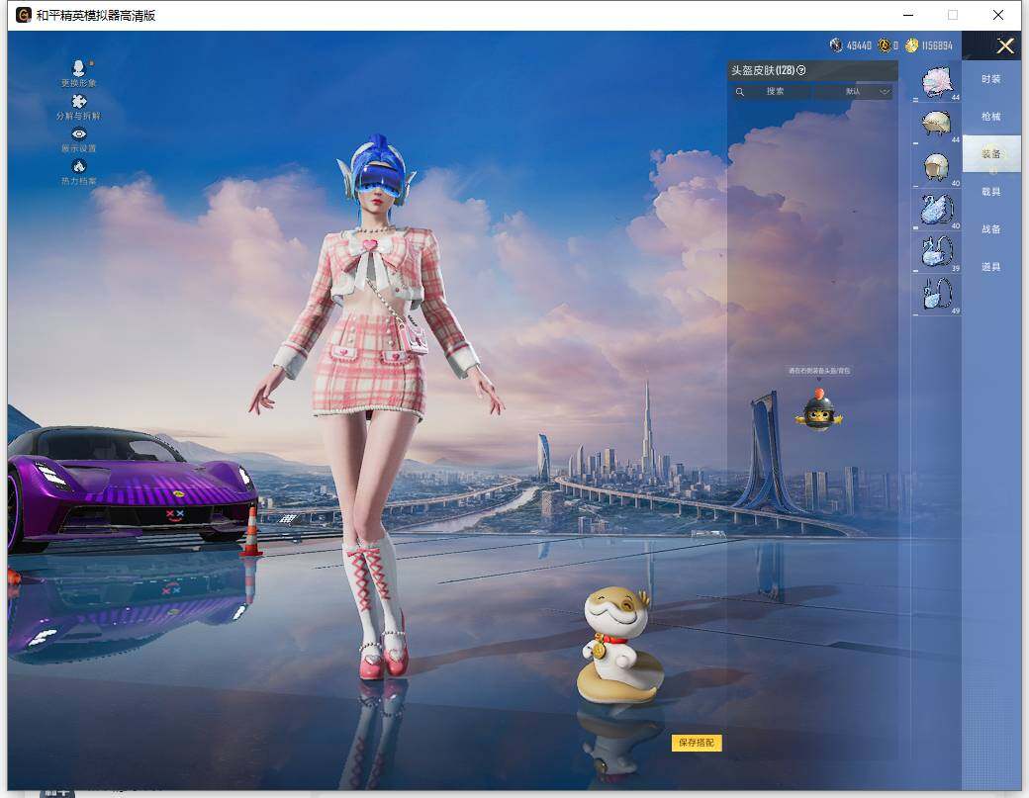Switch to the 载具 tab
Screen dimensions: 1029x798
[x=991, y=192]
